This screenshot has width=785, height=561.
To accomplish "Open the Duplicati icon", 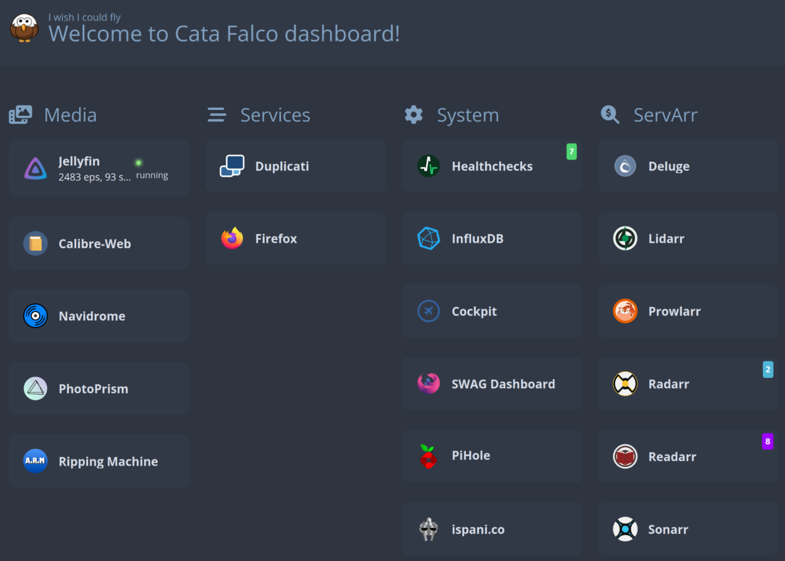I will click(232, 166).
